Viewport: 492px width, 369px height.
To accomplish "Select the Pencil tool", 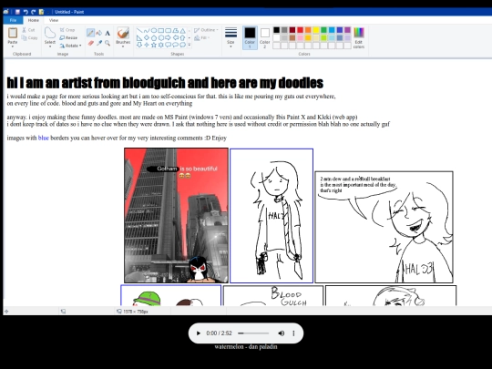I will pyautogui.click(x=91, y=33).
